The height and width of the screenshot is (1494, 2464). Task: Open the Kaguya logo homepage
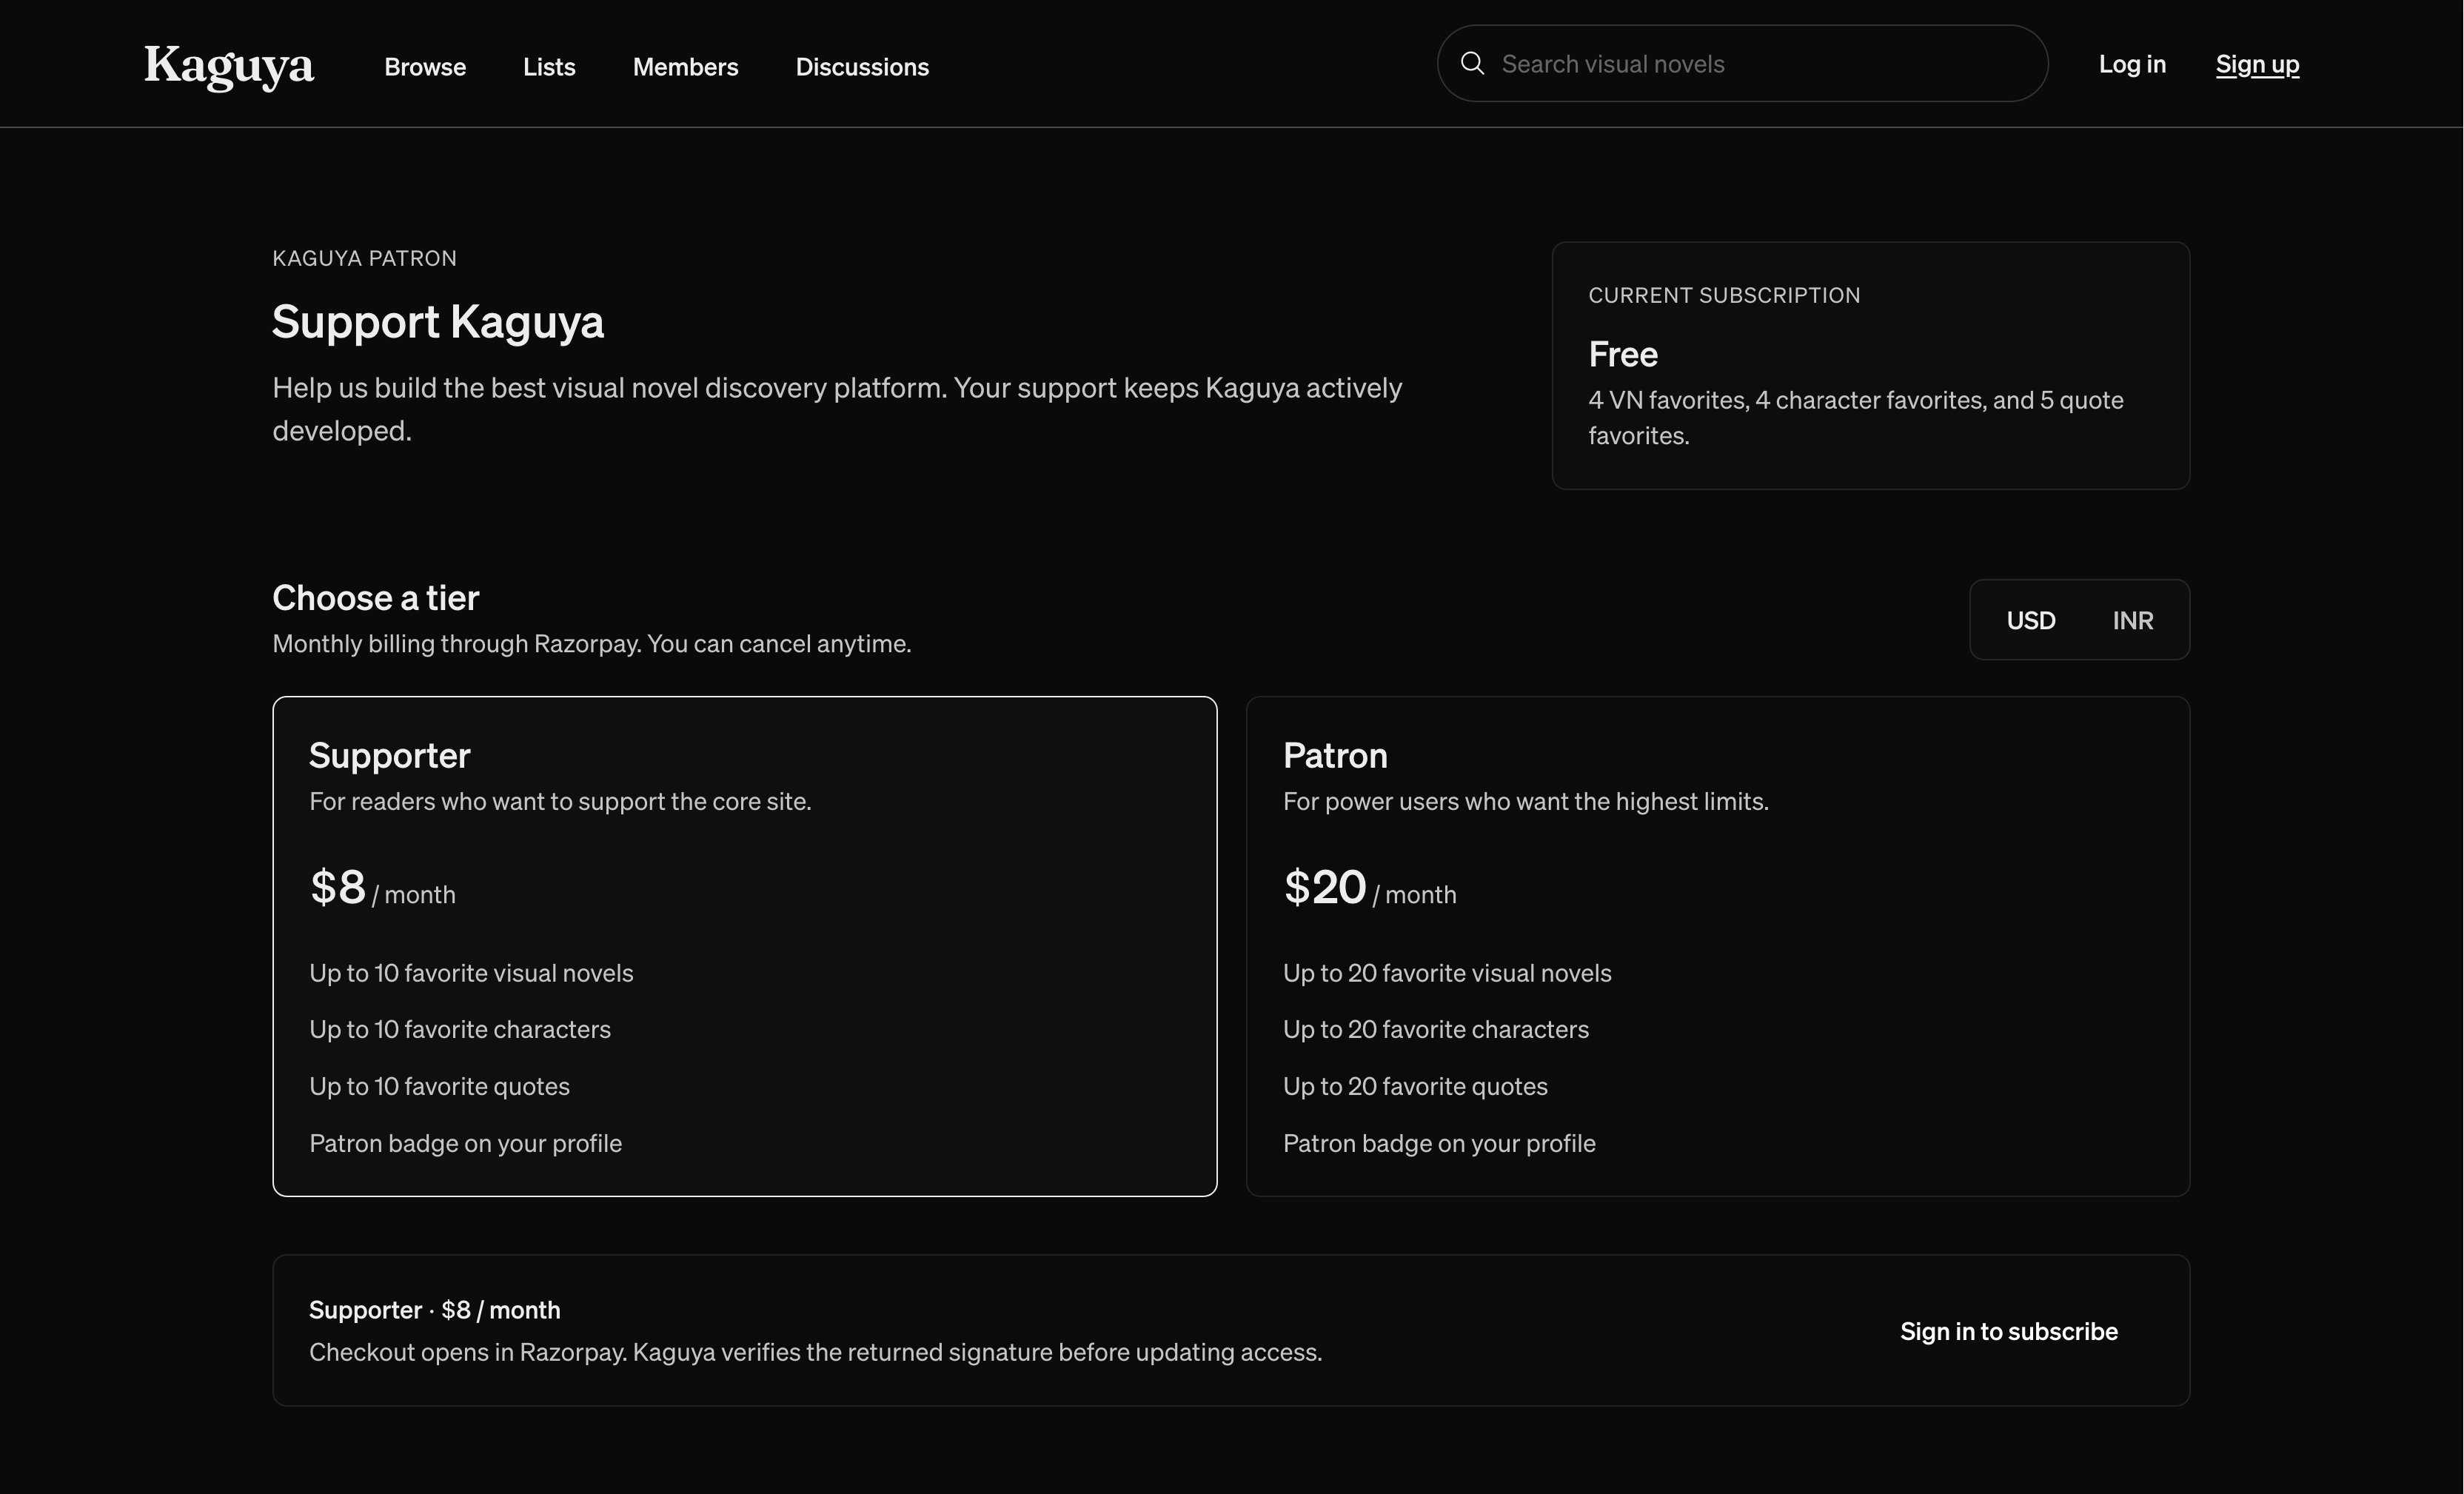(x=229, y=67)
